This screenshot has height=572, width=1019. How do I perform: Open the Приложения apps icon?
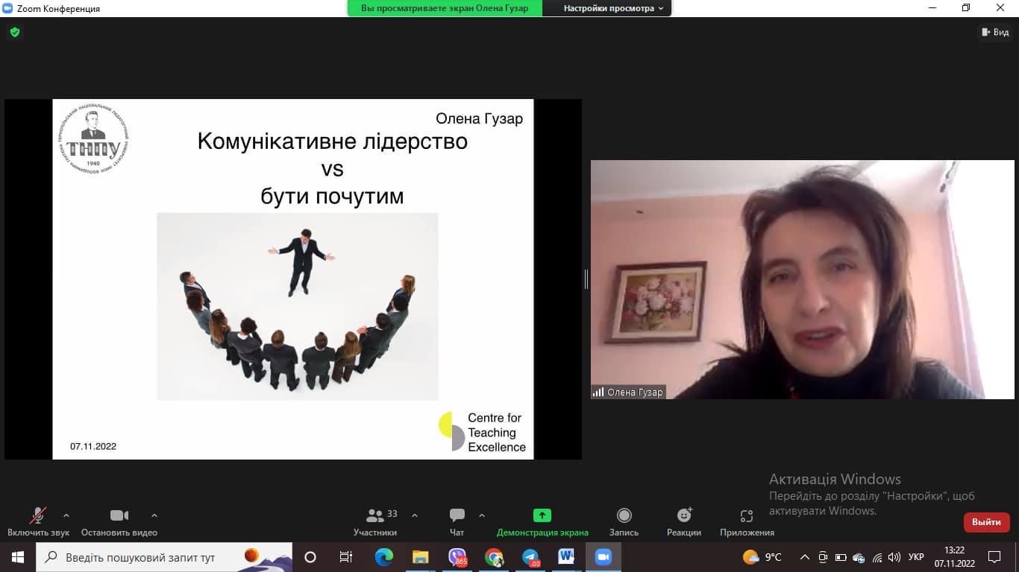tap(747, 515)
